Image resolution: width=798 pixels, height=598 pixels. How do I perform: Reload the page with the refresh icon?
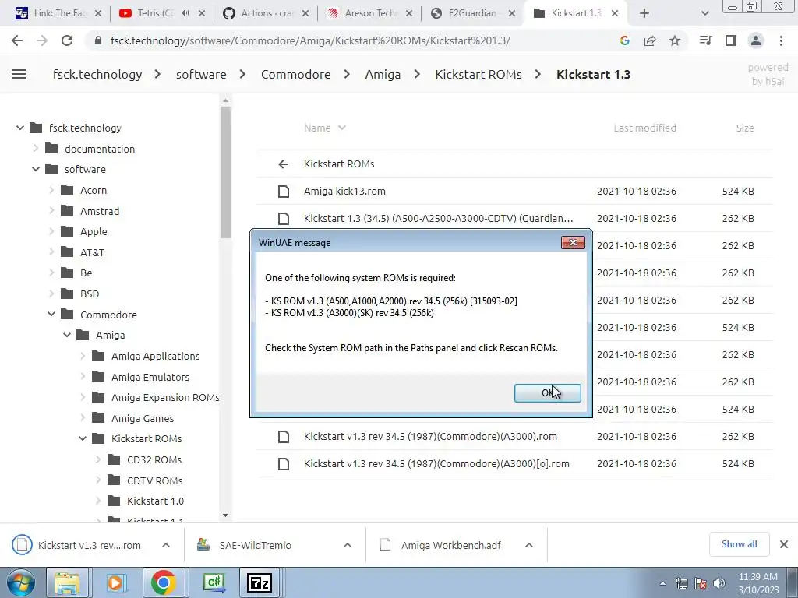point(67,40)
